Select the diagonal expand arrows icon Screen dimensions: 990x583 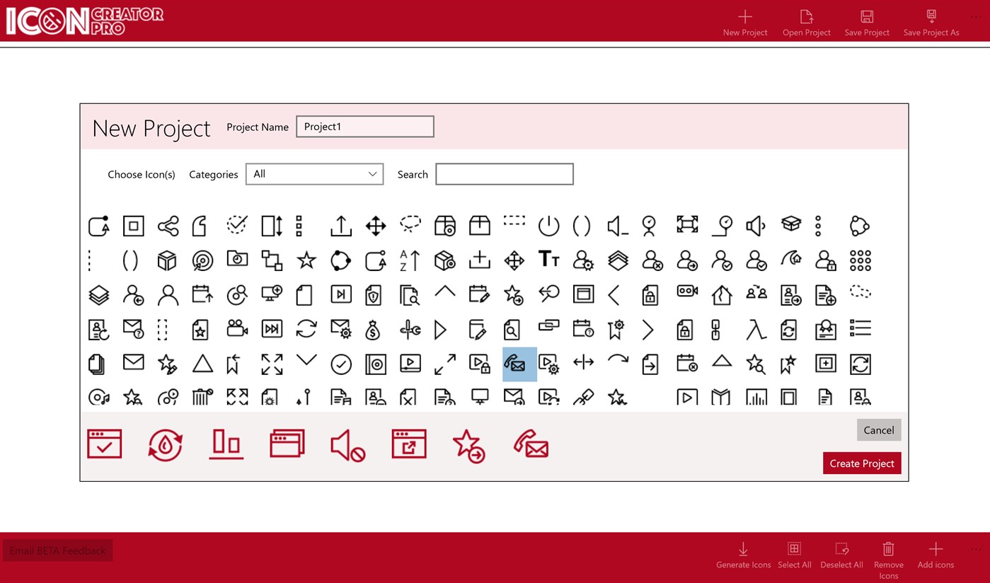coord(444,364)
